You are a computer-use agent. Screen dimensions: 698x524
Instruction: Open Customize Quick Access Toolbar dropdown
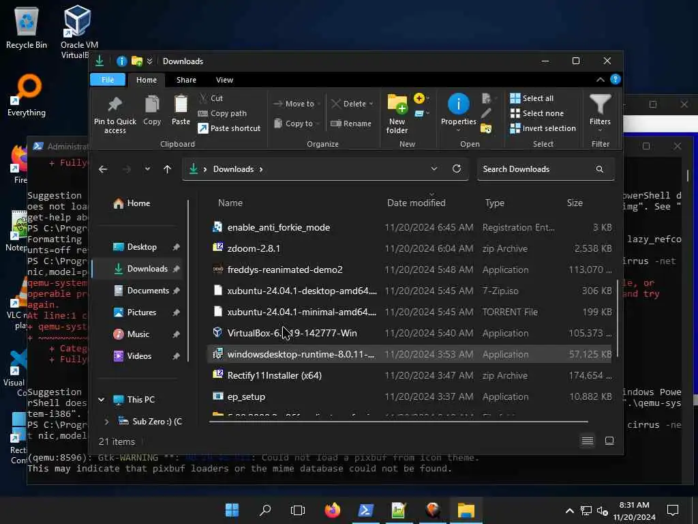149,61
